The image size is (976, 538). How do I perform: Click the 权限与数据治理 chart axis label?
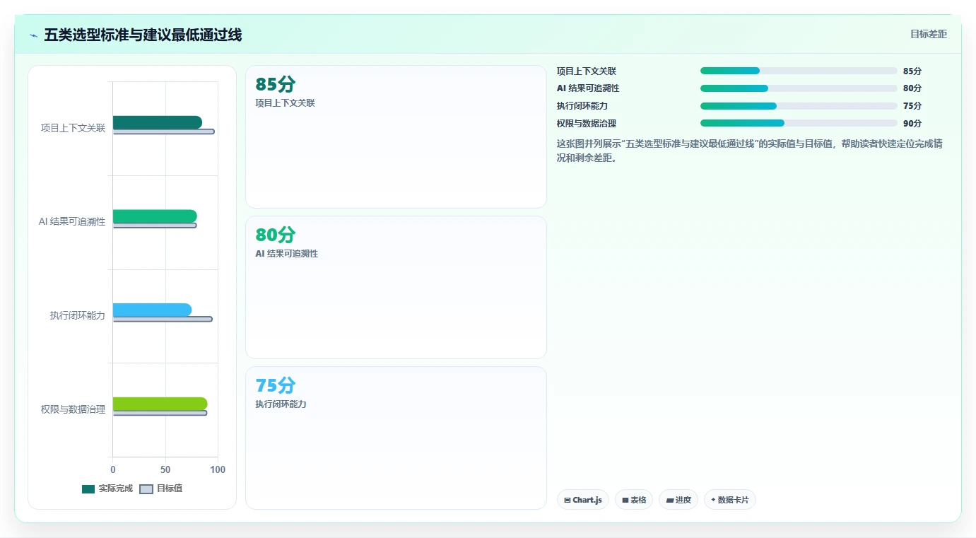[73, 409]
